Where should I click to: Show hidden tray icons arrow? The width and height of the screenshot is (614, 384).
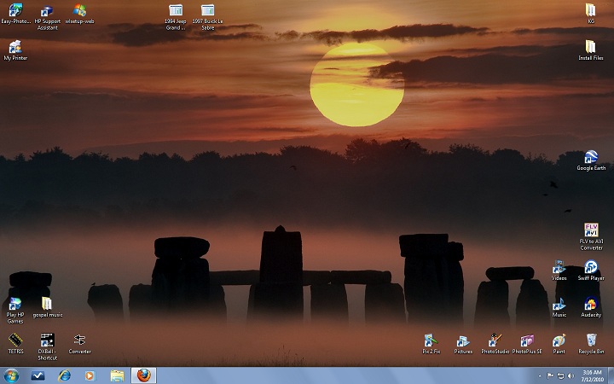[540, 375]
